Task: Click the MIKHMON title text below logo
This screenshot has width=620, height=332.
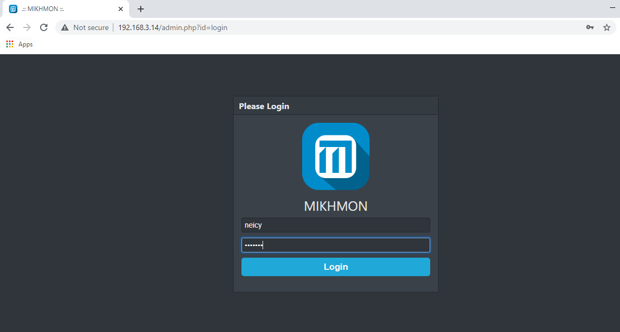Action: (x=336, y=206)
